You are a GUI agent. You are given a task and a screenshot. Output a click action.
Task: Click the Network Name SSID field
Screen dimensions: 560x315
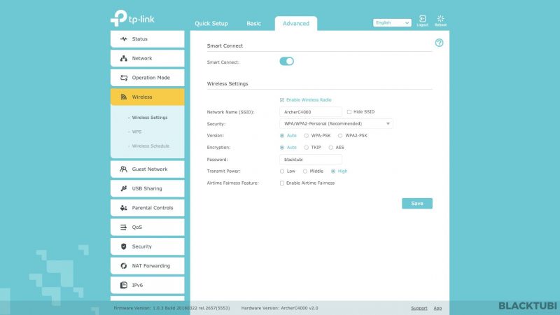310,112
